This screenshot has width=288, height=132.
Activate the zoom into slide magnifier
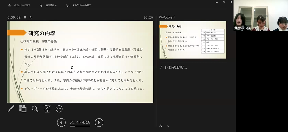[35, 109]
